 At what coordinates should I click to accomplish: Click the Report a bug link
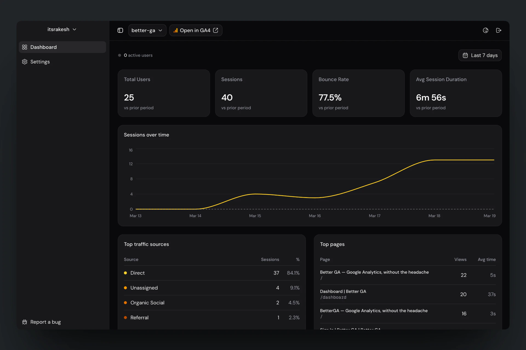tap(45, 322)
